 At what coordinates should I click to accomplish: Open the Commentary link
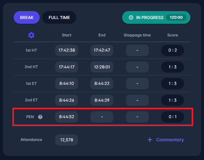[x=170, y=140]
